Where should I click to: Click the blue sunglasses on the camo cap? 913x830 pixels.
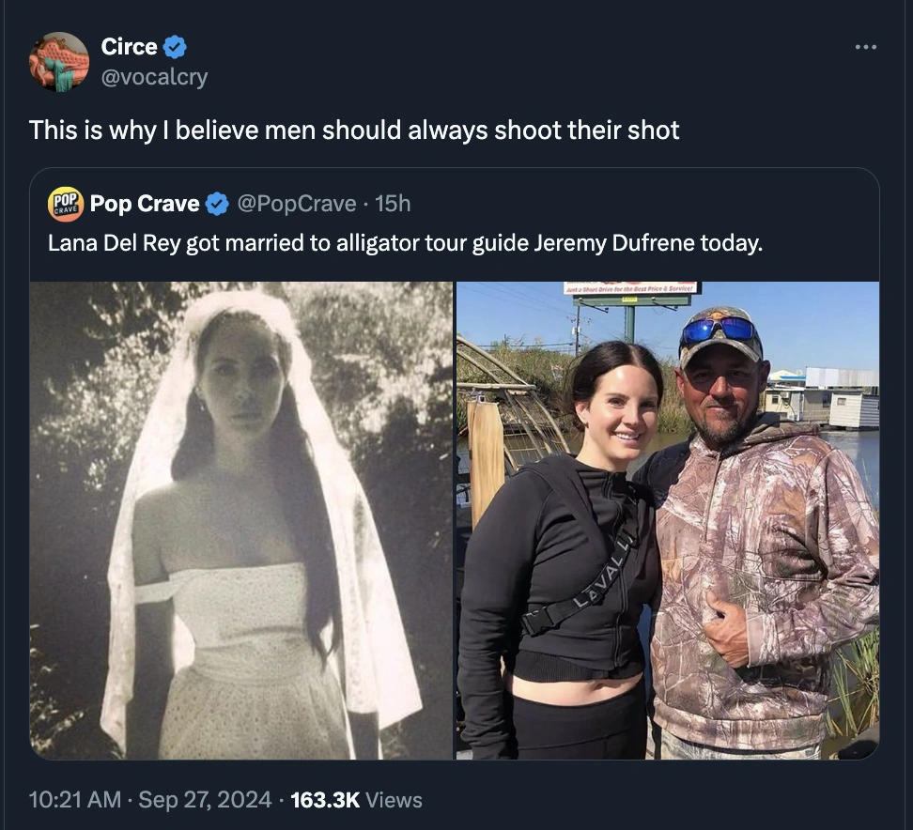pos(720,329)
